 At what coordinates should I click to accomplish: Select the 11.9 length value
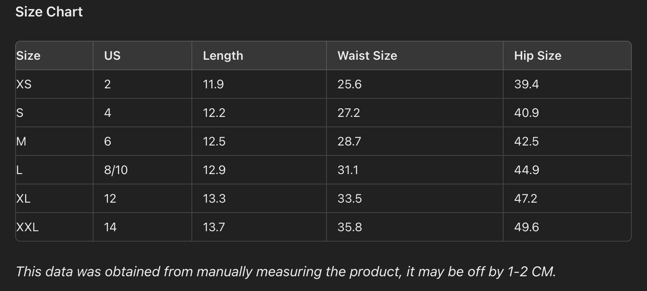pos(213,84)
